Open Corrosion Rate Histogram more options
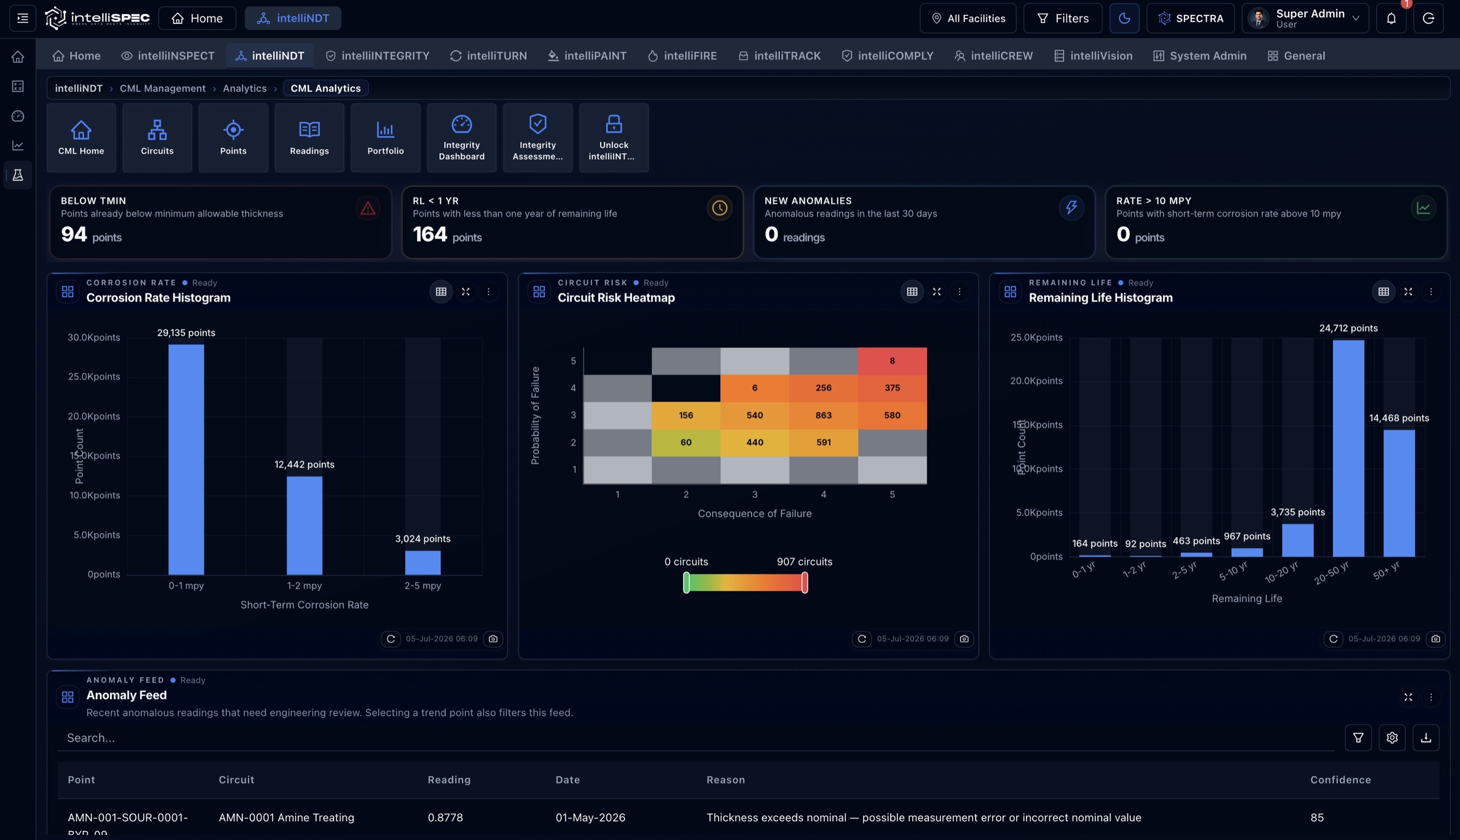 488,292
